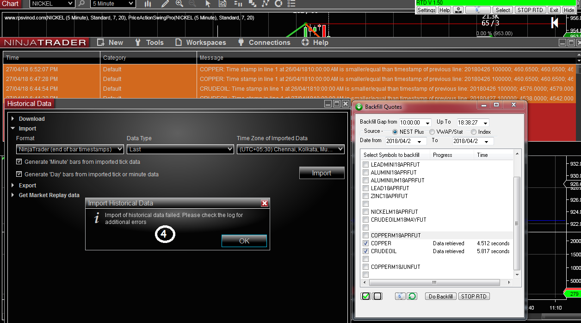Open the Format dropdown in Import section
The height and width of the screenshot is (323, 581).
(x=70, y=149)
